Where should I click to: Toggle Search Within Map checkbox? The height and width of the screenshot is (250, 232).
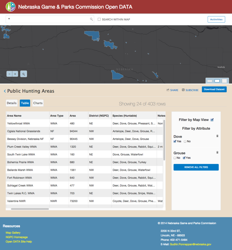click(99, 19)
